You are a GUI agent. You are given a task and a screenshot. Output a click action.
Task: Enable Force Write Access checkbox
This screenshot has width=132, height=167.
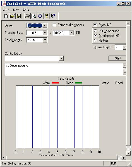point(54,25)
